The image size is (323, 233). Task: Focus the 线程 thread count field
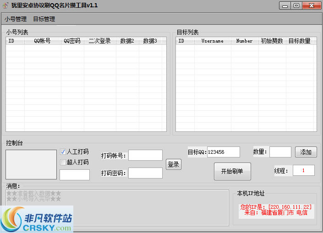[300, 170]
